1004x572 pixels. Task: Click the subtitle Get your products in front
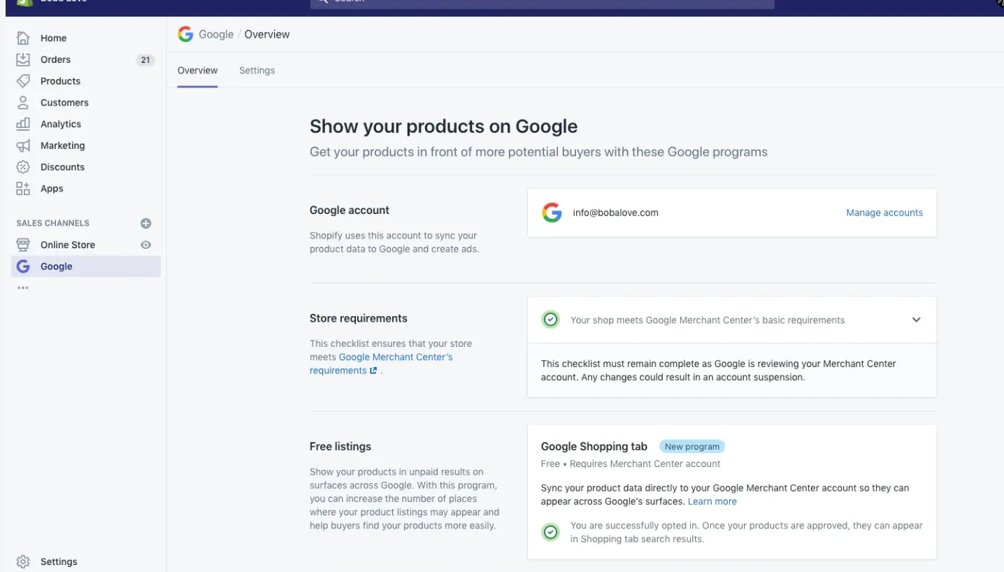pyautogui.click(x=538, y=152)
